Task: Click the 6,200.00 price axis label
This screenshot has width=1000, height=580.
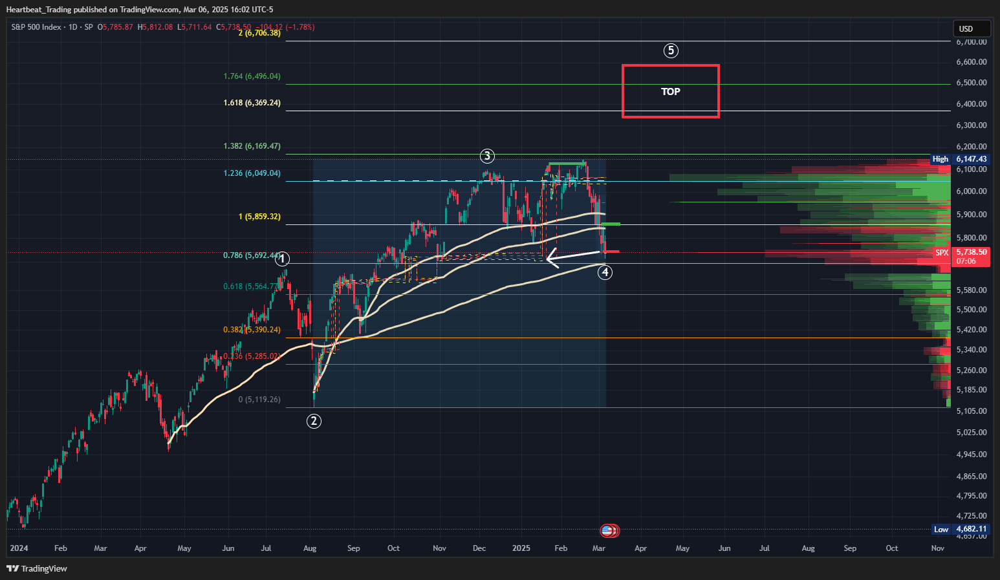Action: (972, 147)
